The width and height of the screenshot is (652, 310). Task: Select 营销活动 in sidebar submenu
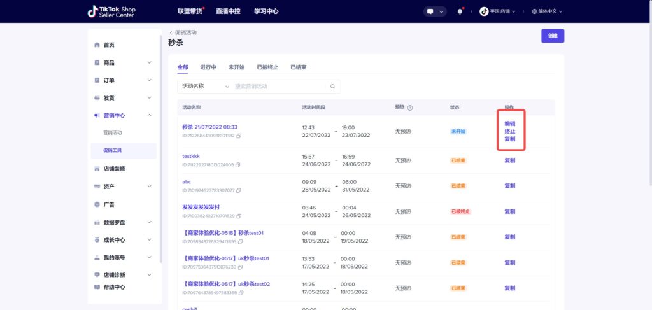(112, 133)
